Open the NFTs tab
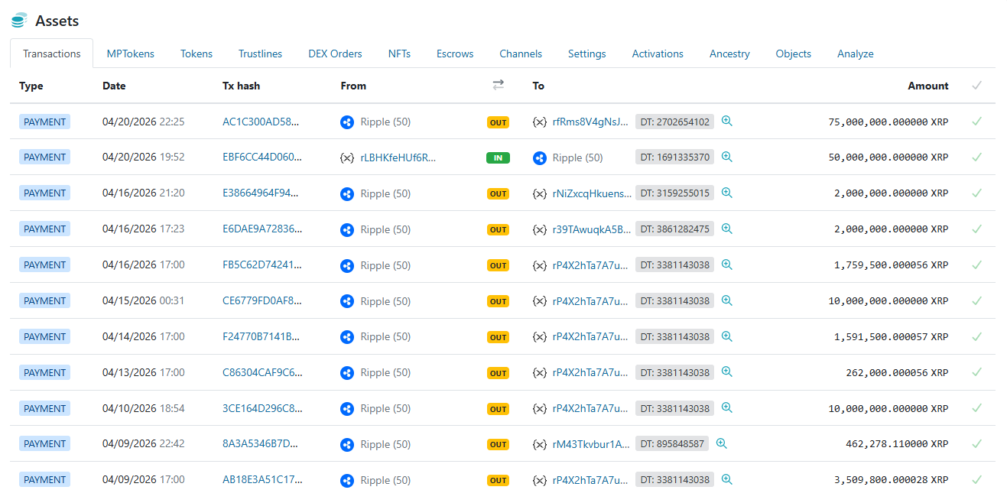 coord(399,54)
